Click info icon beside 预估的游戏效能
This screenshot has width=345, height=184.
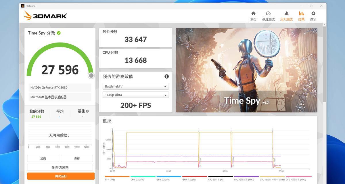[166, 76]
